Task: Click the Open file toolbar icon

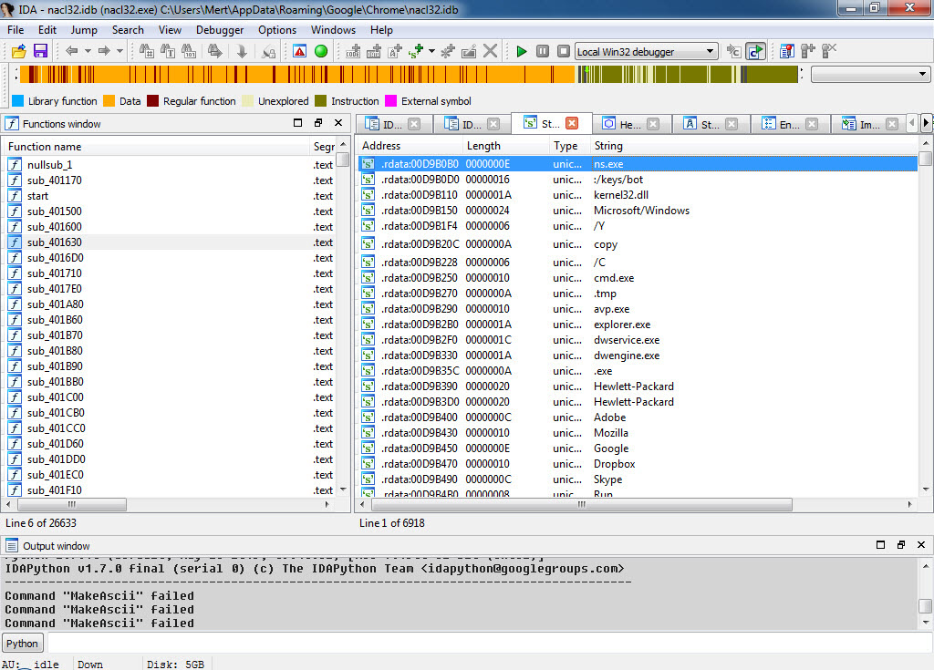Action: [x=19, y=51]
